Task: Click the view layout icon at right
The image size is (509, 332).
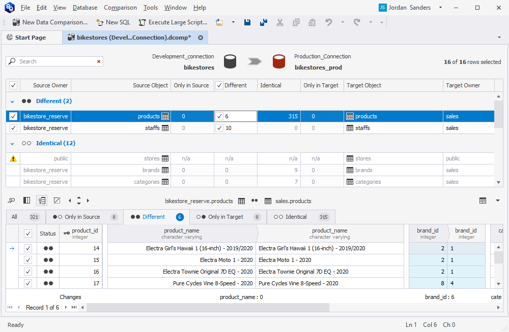Action: 483,201
